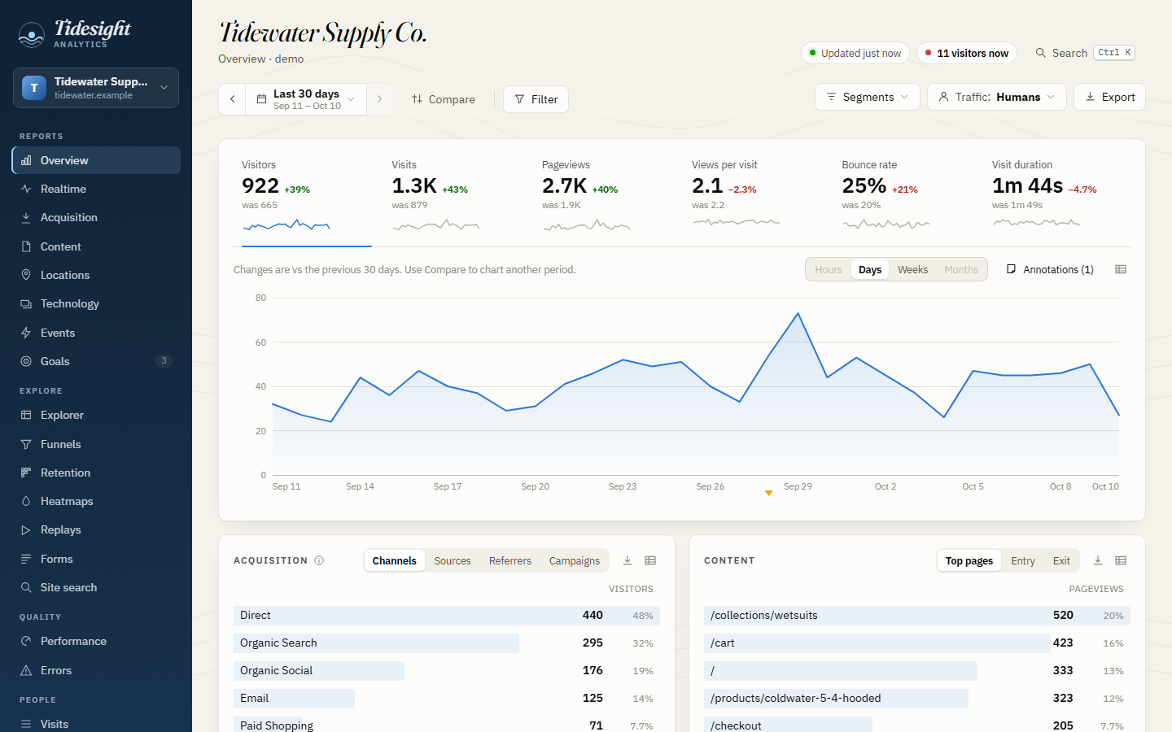Go to previous date range
Screen dimensions: 1172x732
click(233, 99)
